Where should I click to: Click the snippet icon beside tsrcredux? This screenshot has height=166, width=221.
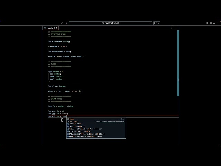[x=68, y=121]
